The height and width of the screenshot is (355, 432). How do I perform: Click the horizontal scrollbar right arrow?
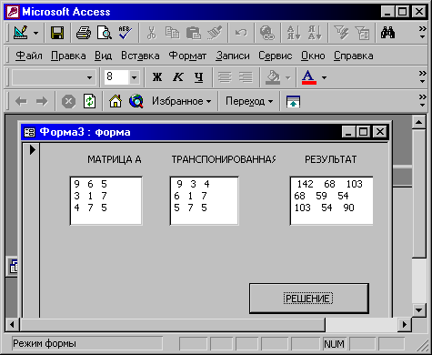405,325
